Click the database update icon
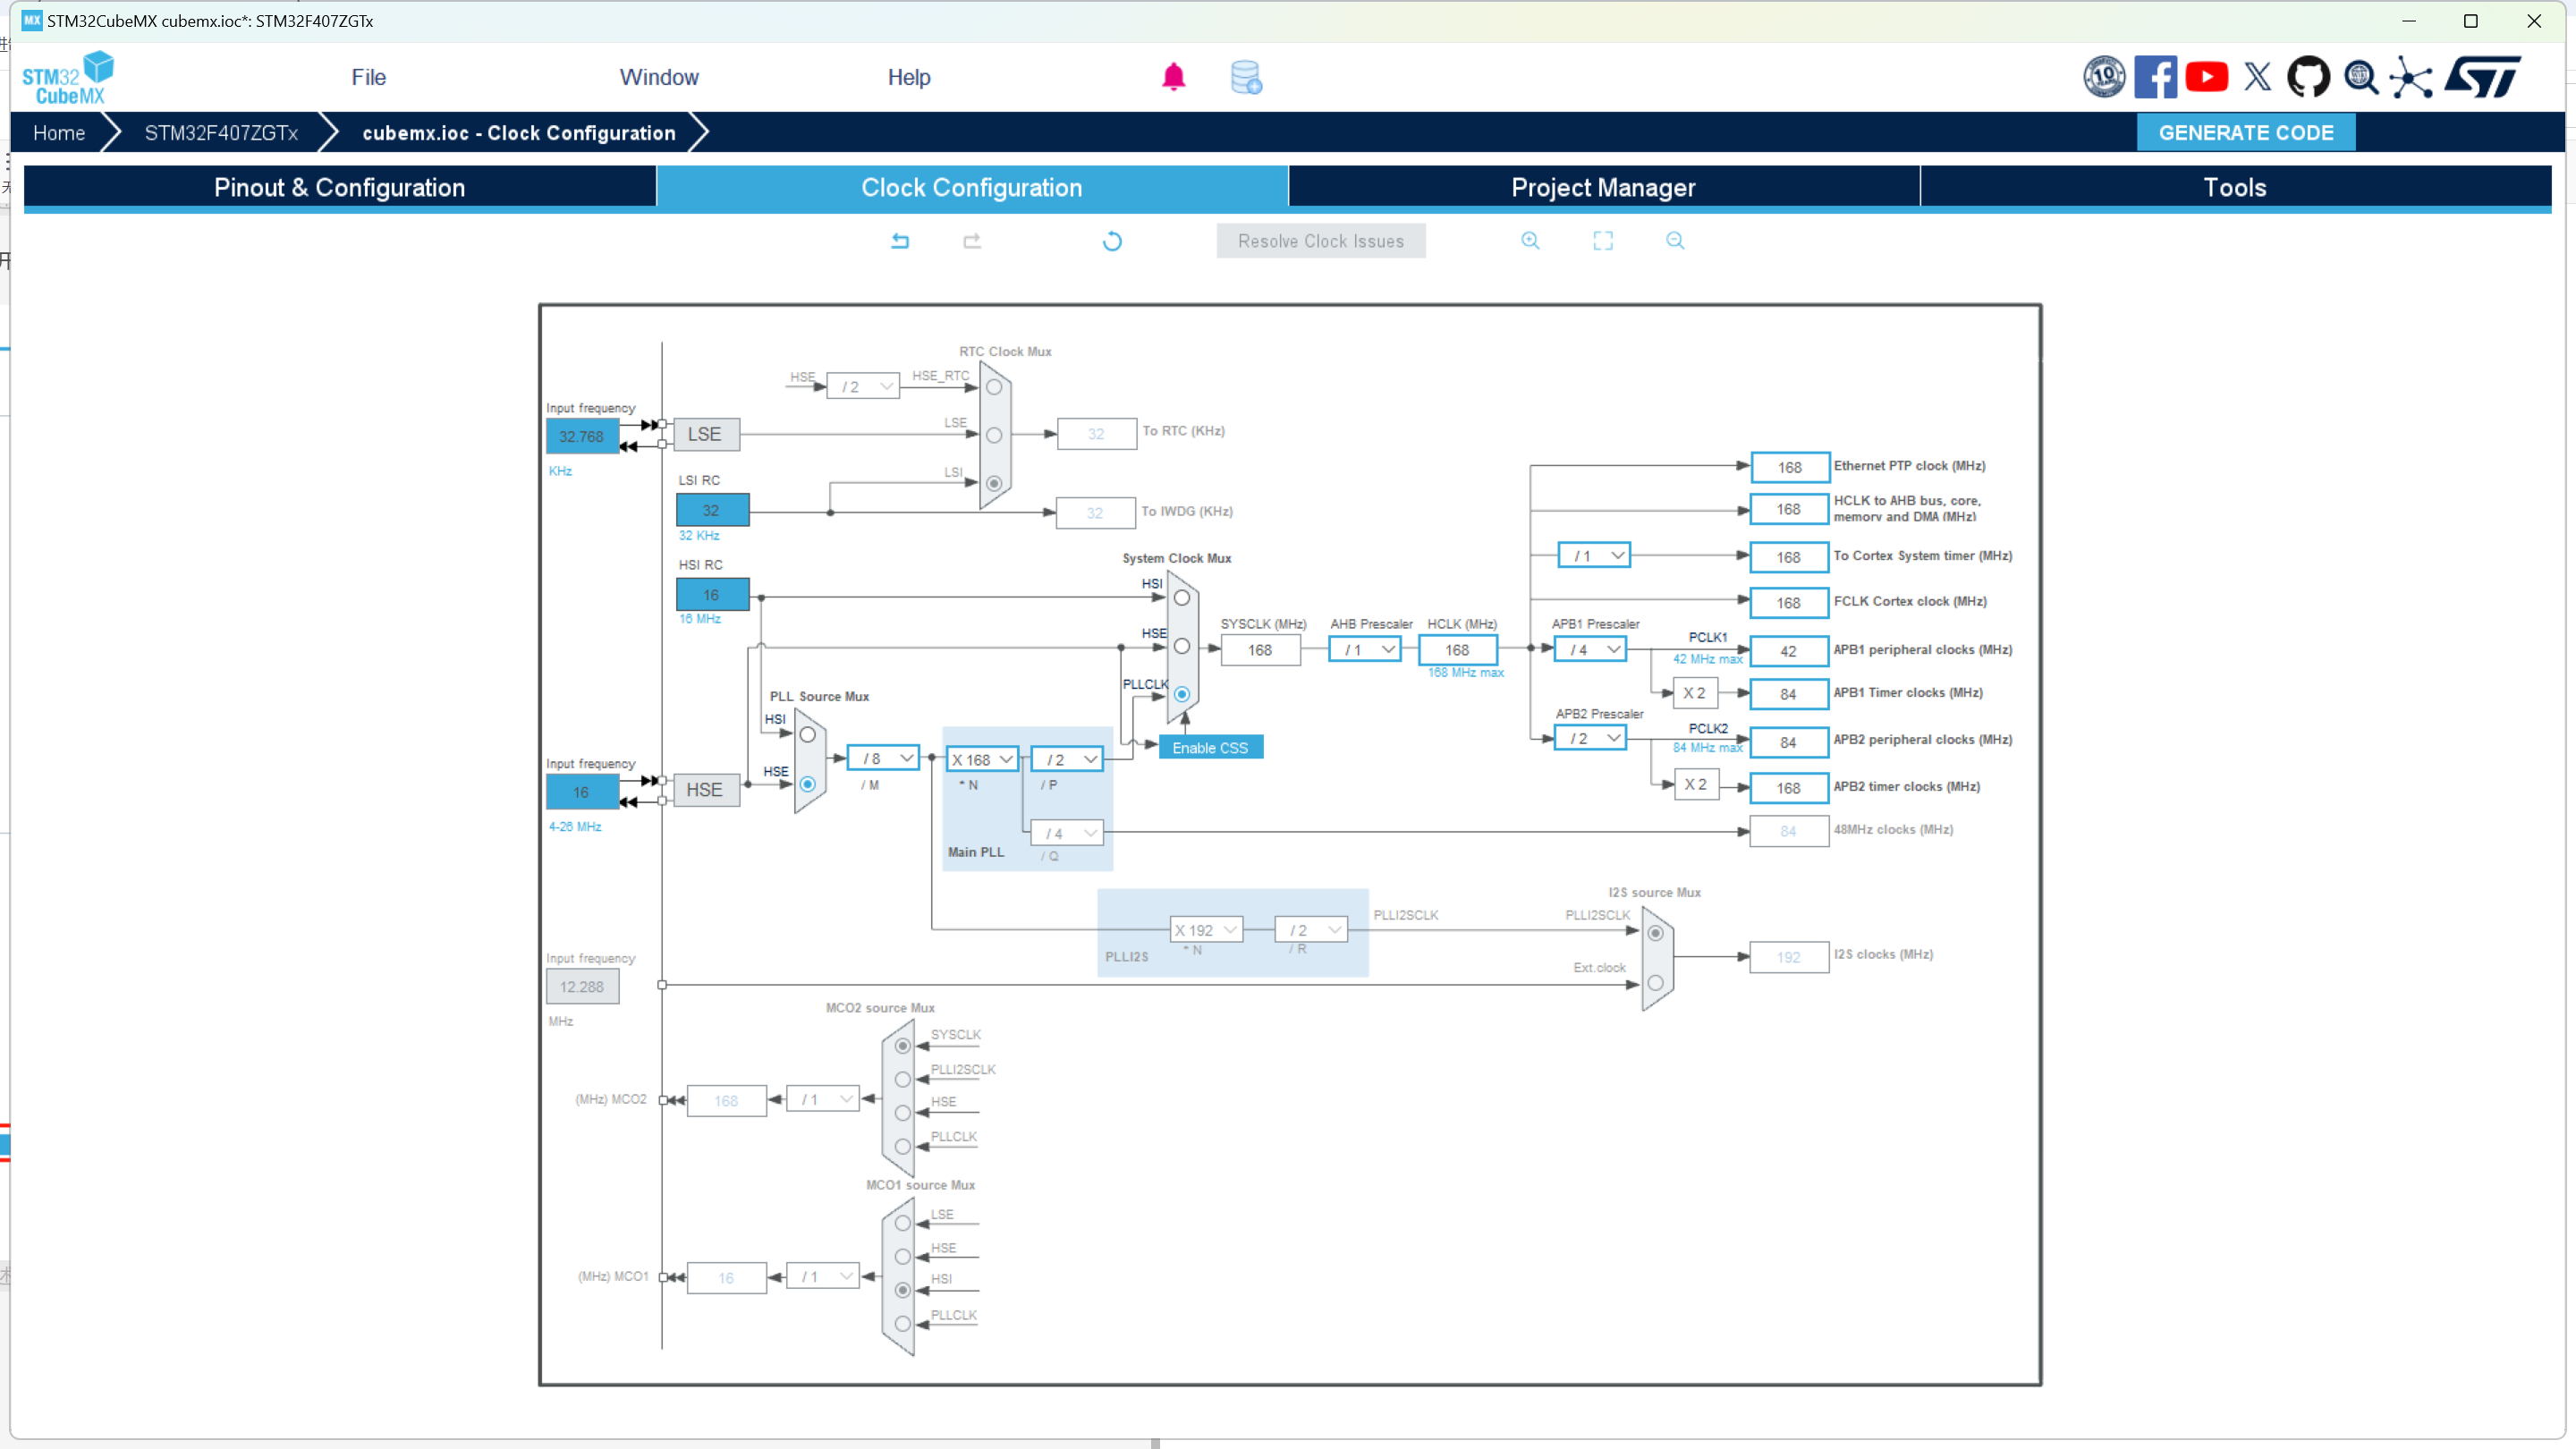2576x1449 pixels. tap(1246, 77)
